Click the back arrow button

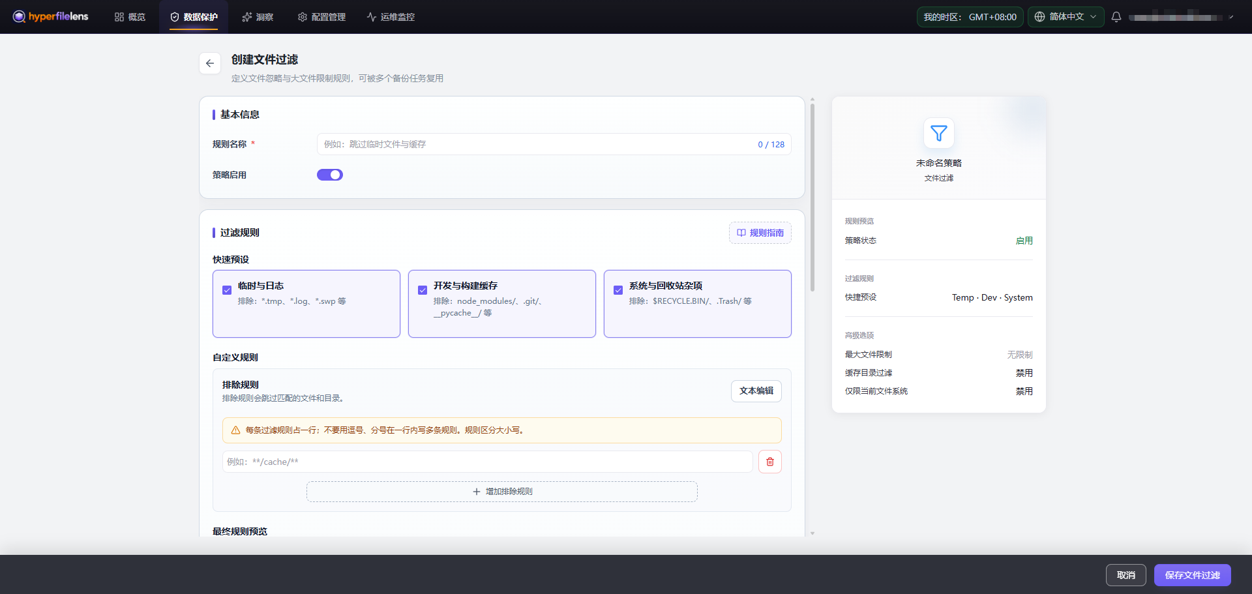click(x=210, y=63)
